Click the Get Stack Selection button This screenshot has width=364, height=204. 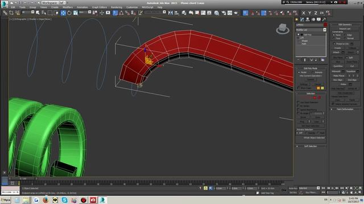click(311, 126)
